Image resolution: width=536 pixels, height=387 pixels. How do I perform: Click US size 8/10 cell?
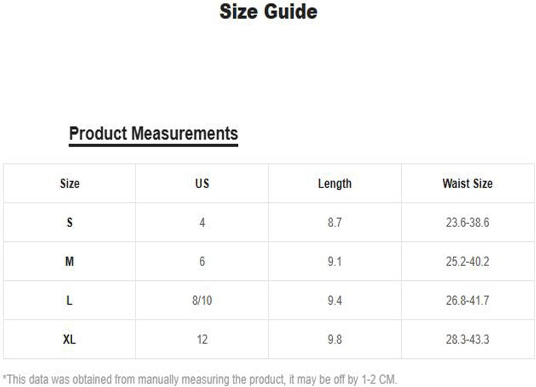pos(202,300)
